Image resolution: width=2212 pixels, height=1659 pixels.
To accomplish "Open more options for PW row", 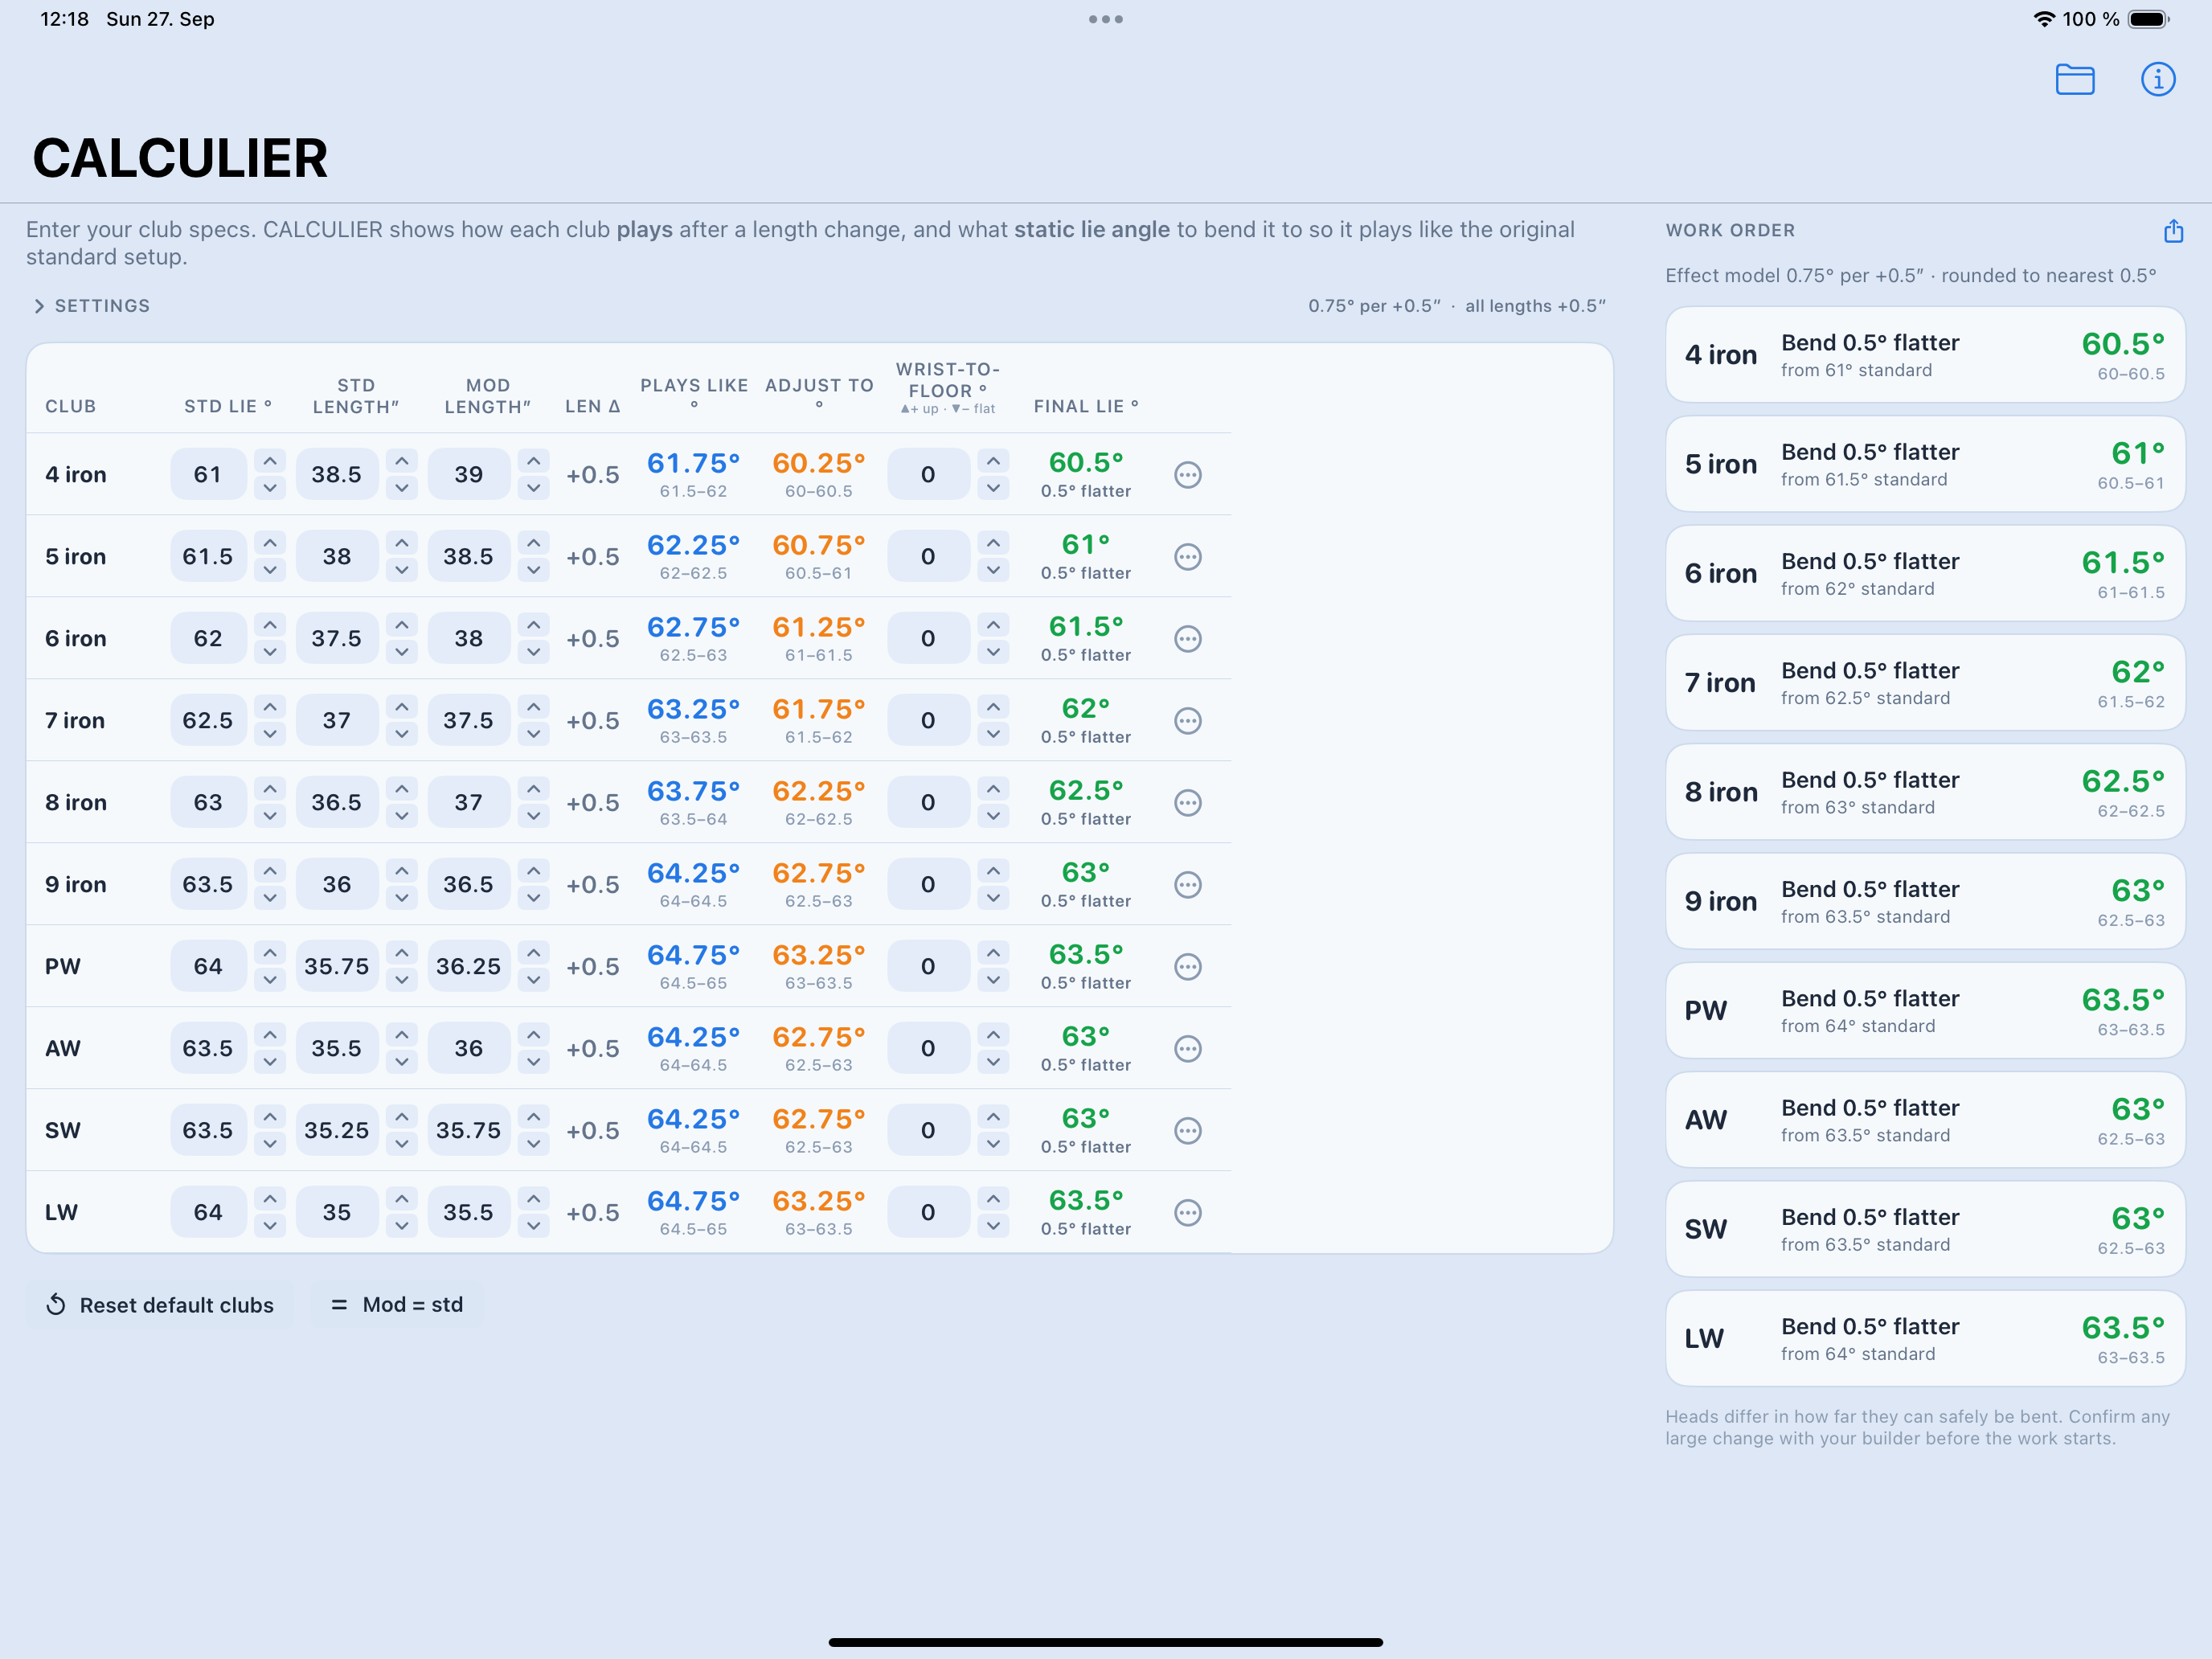I will point(1187,967).
